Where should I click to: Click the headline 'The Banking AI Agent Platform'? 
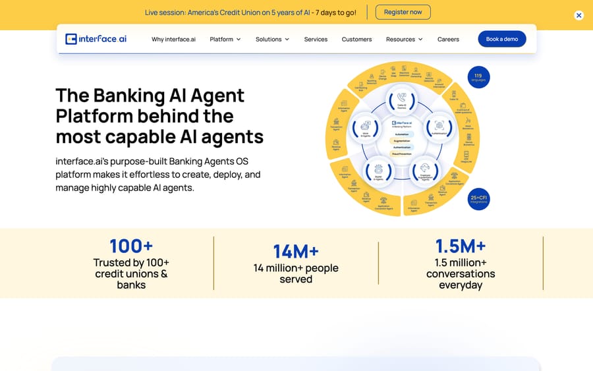[159, 116]
